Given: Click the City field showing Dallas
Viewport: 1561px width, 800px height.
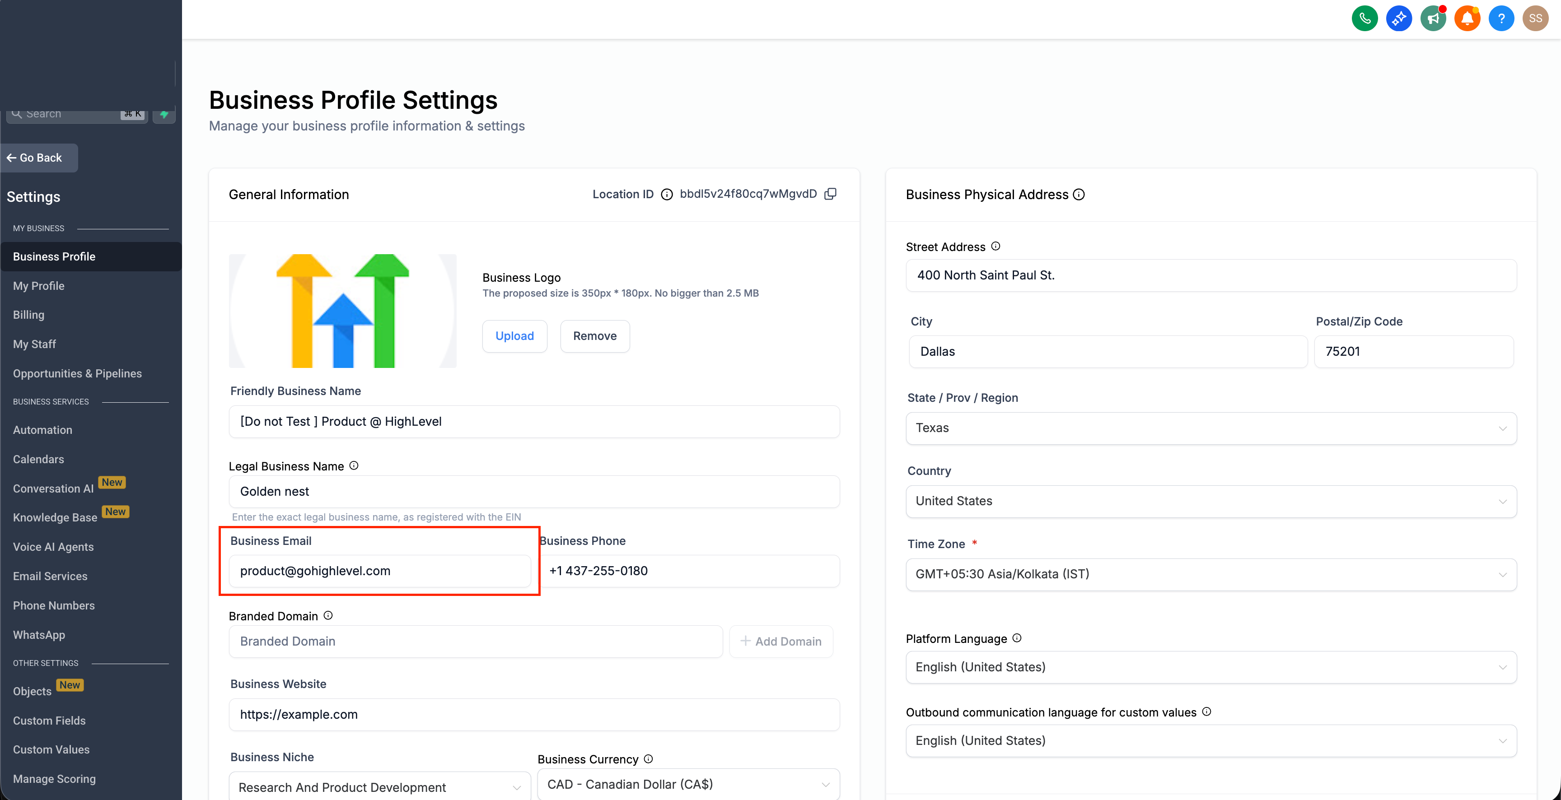Looking at the screenshot, I should pyautogui.click(x=1108, y=352).
